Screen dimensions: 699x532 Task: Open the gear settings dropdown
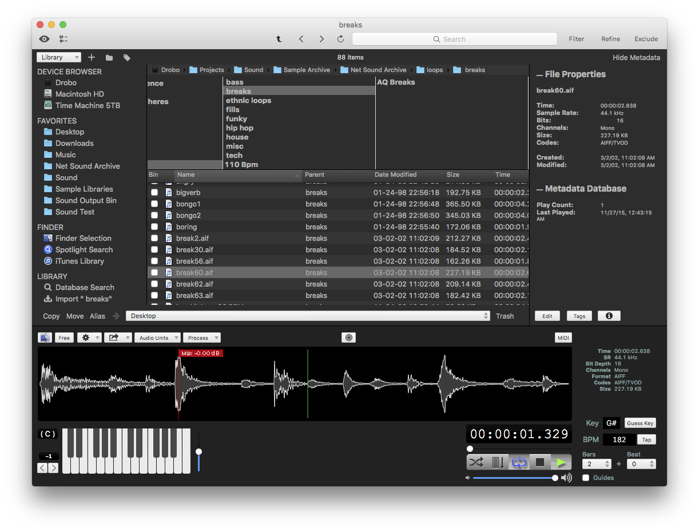[x=89, y=338]
